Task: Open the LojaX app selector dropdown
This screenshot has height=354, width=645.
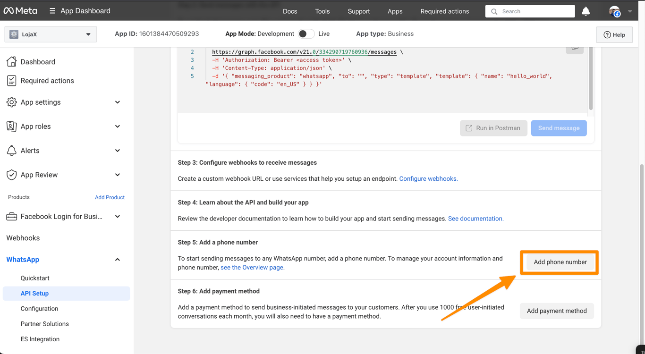Action: pyautogui.click(x=51, y=34)
